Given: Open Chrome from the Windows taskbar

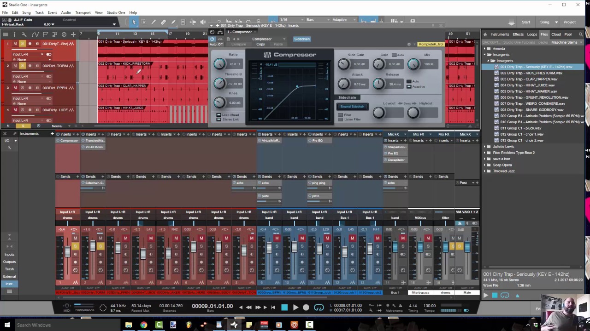Looking at the screenshot, I should (x=144, y=325).
